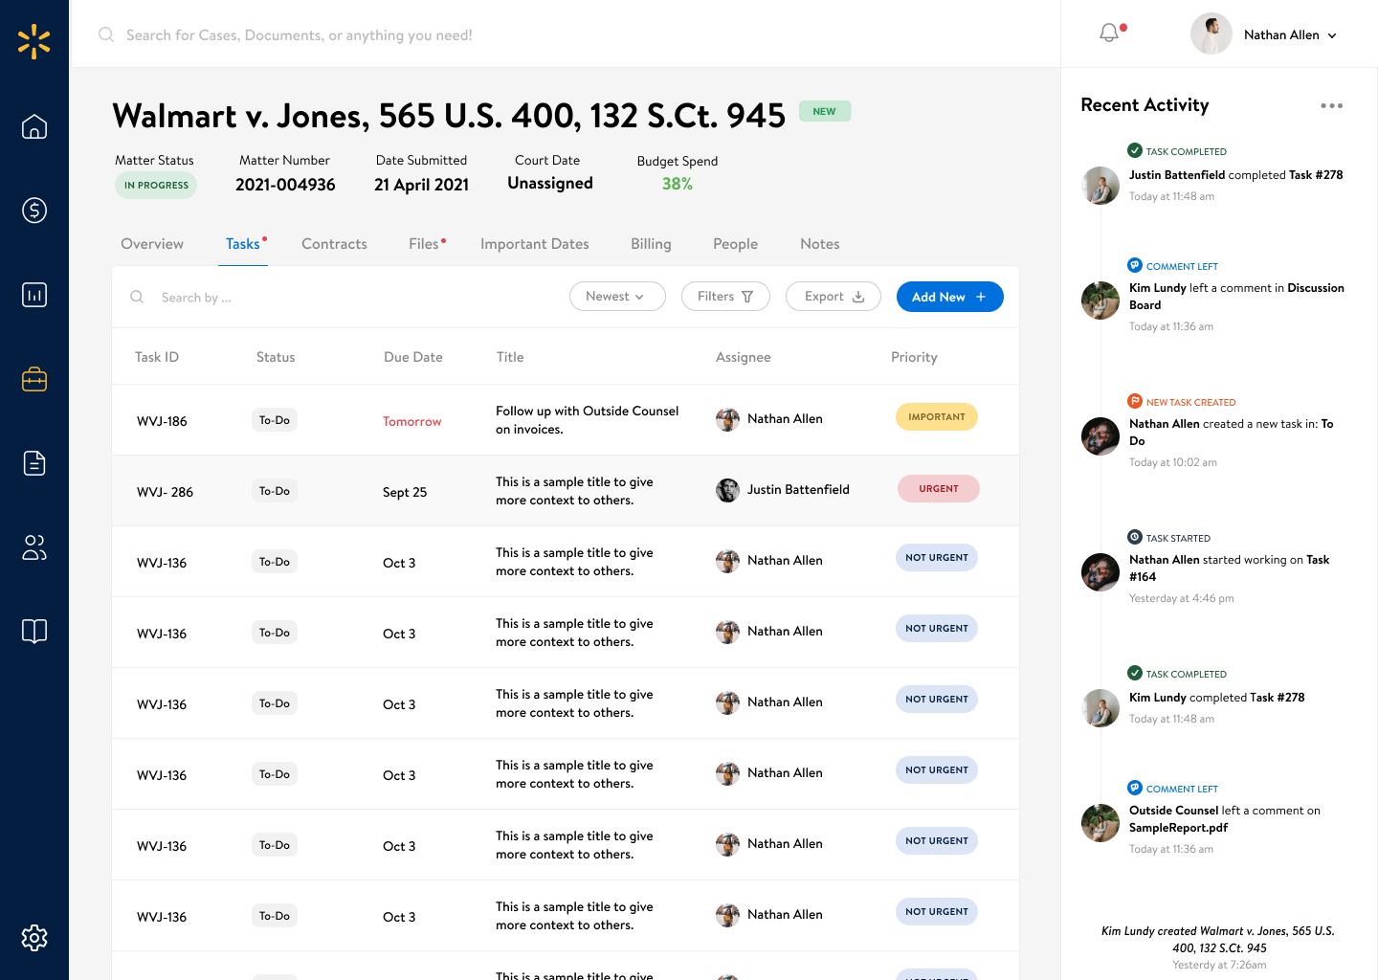Open the book library sidebar icon
Viewport: 1378px width, 980px height.
34,632
